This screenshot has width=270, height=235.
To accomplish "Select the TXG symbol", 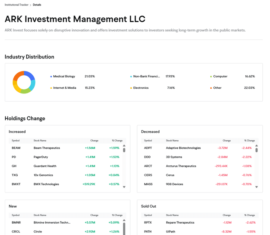I will point(15,175).
